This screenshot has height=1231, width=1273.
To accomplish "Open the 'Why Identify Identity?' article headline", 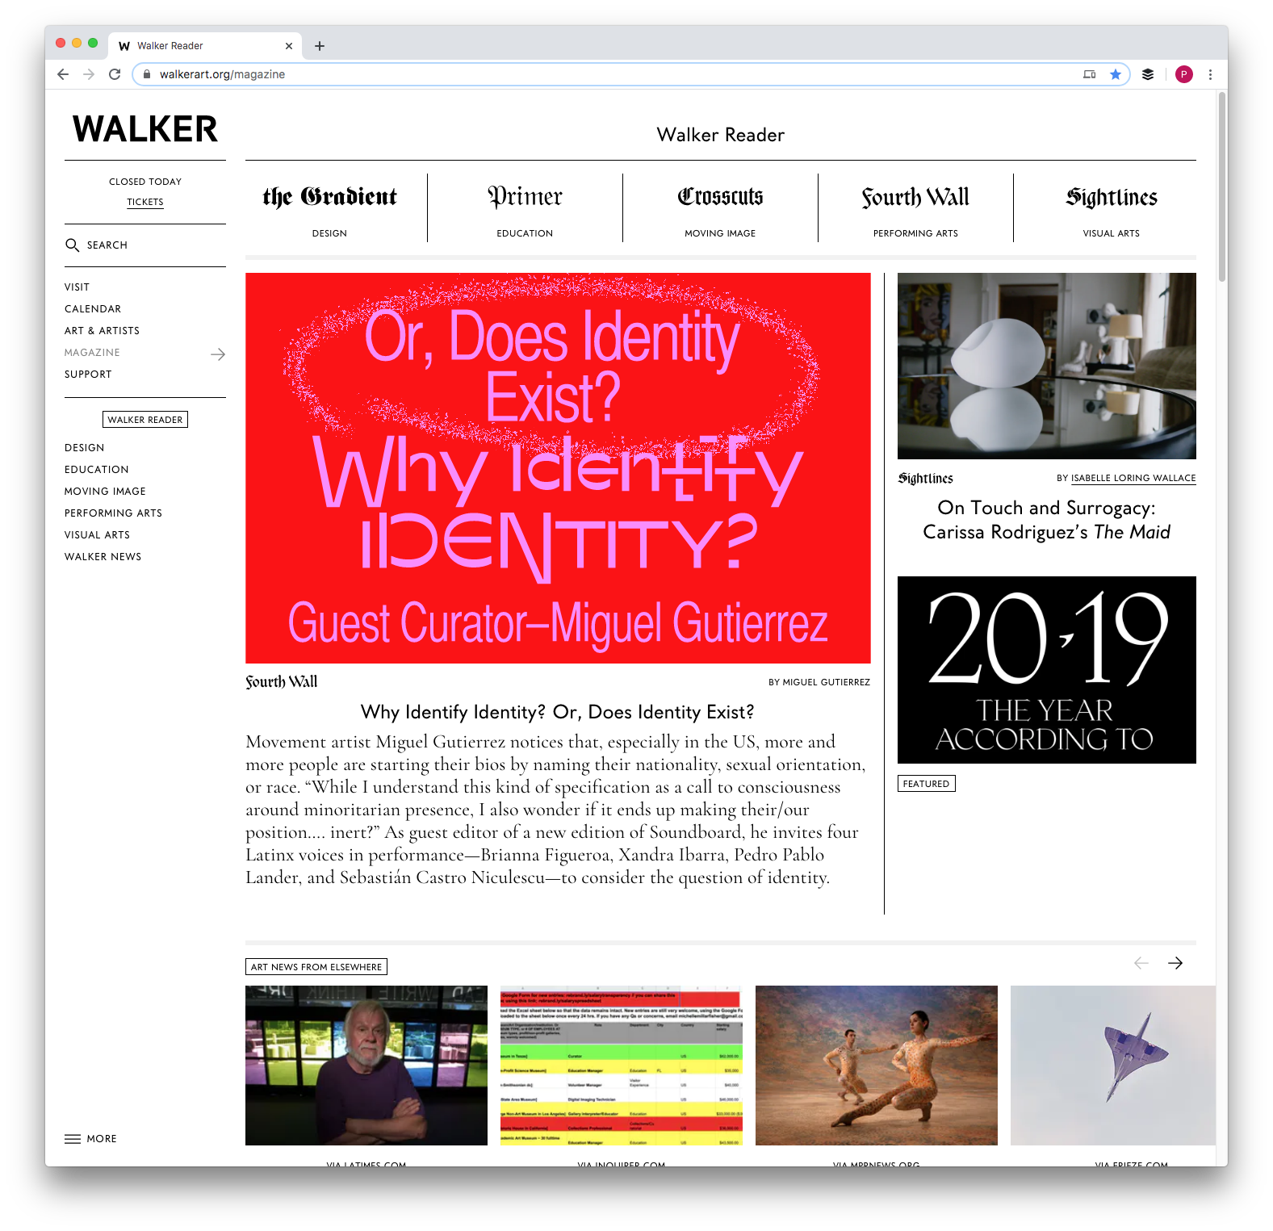I will (558, 712).
